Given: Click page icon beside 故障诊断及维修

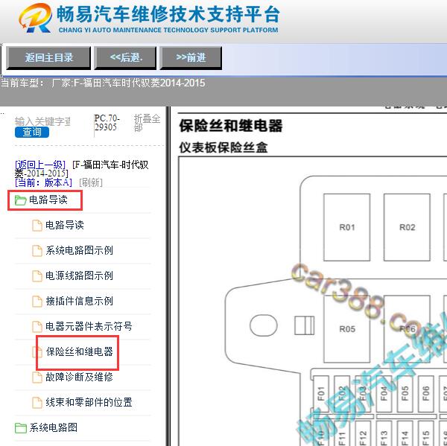Looking at the screenshot, I should pyautogui.click(x=37, y=377).
